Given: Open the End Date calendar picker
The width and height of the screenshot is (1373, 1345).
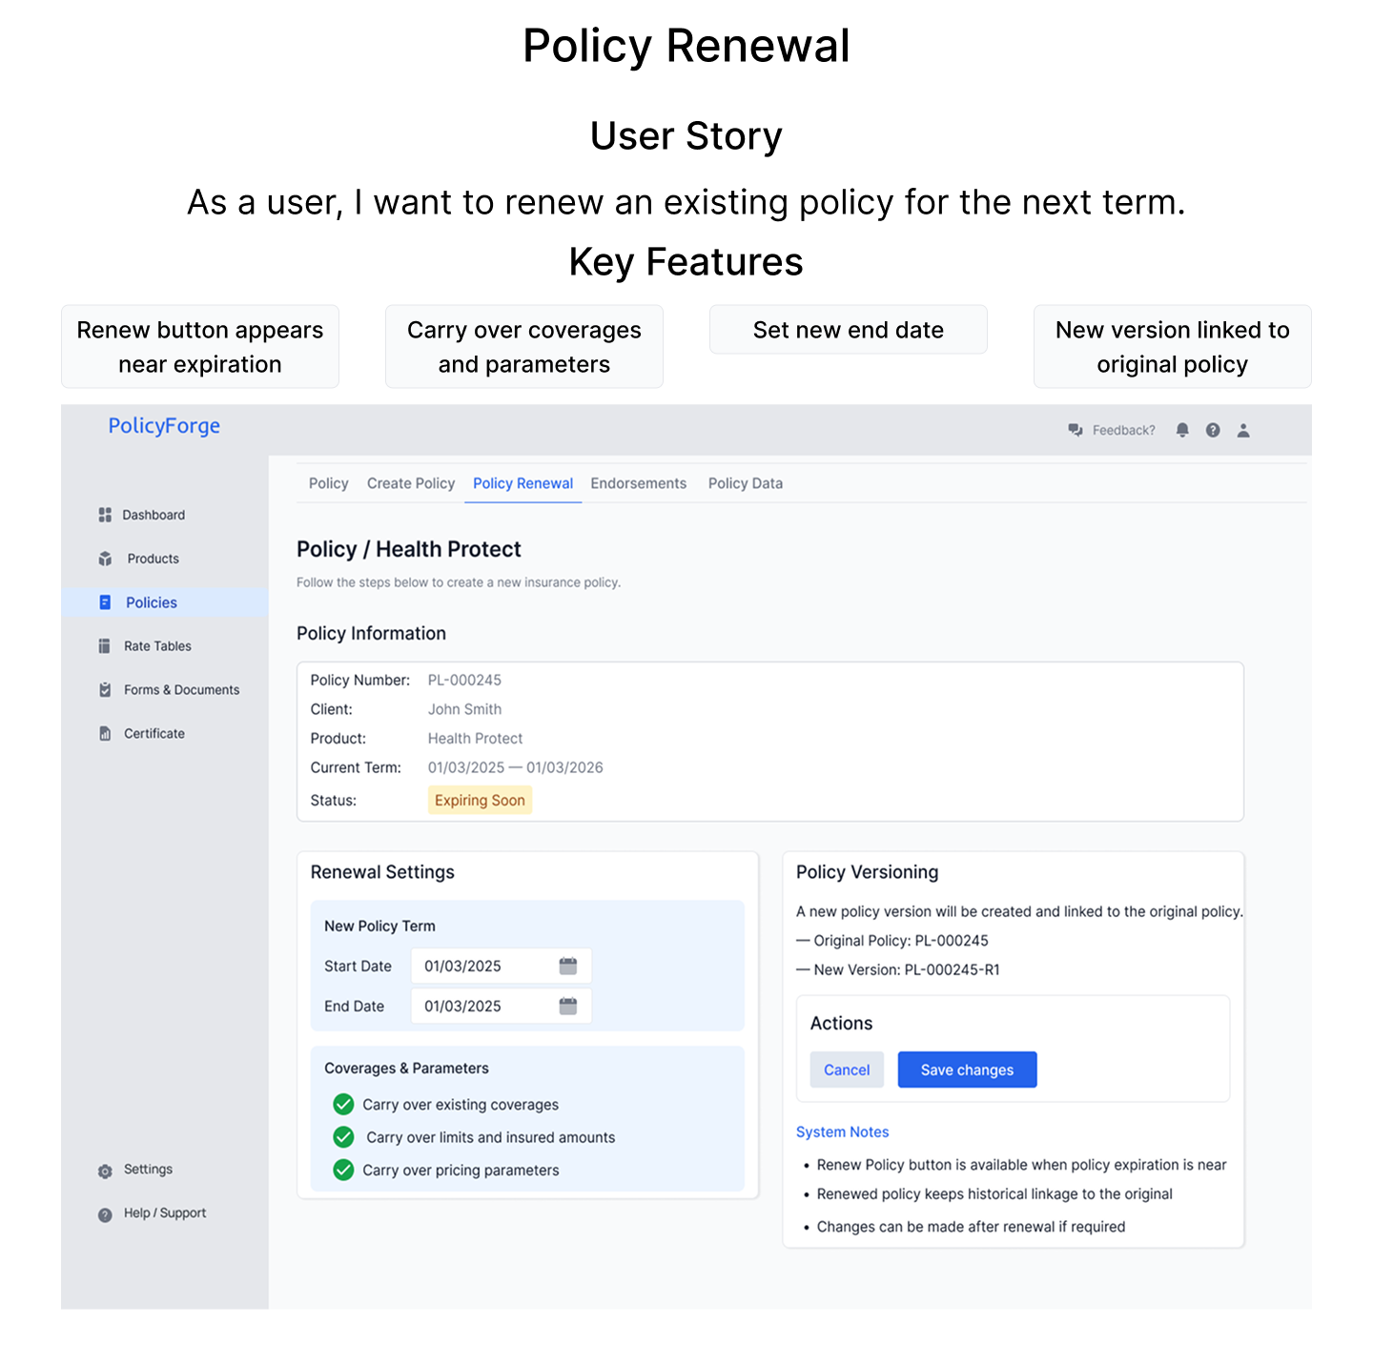Looking at the screenshot, I should [568, 1006].
